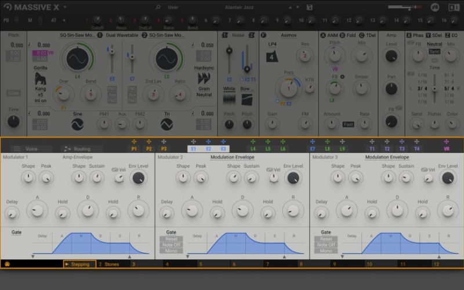Click Reset button in Modulator 2

(171, 239)
